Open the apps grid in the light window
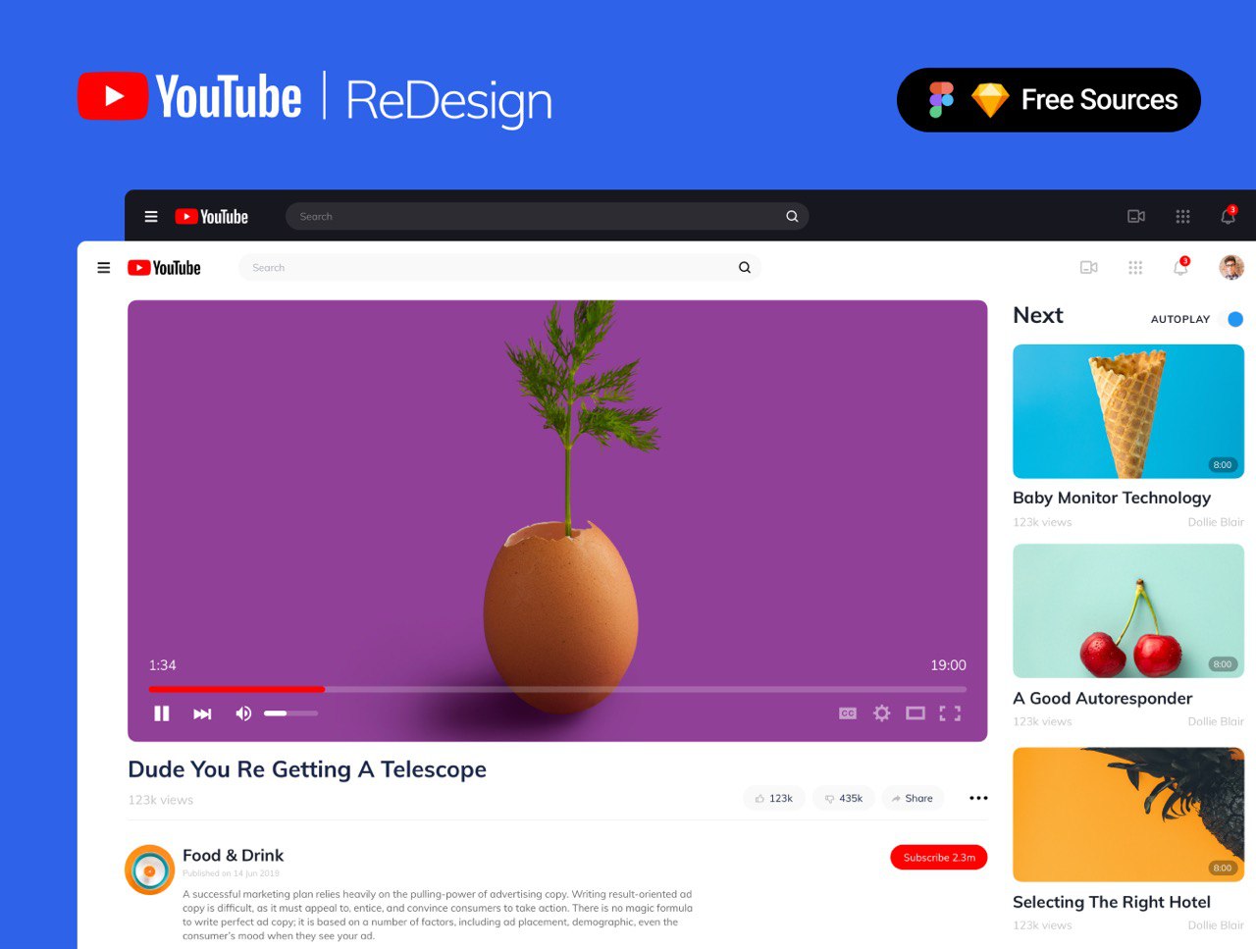 [x=1135, y=268]
